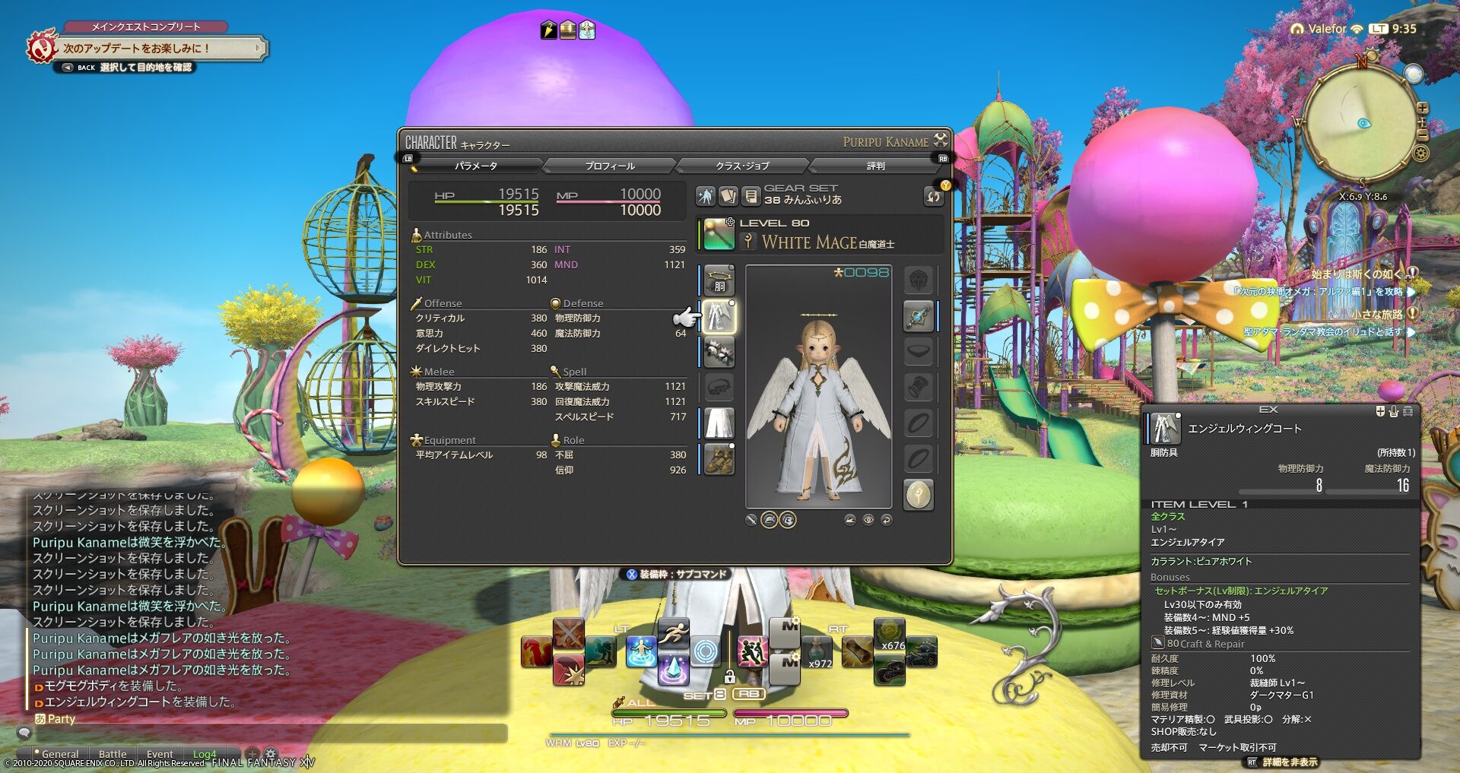This screenshot has height=773, width=1460.
Task: Open chat log settings gear
Action: click(x=270, y=754)
